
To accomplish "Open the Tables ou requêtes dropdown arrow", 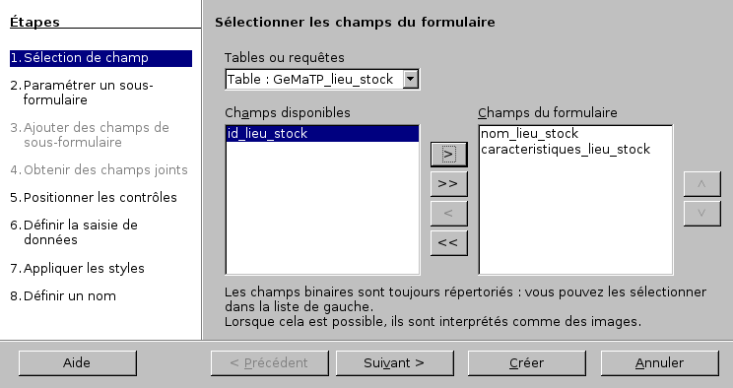I will [410, 79].
